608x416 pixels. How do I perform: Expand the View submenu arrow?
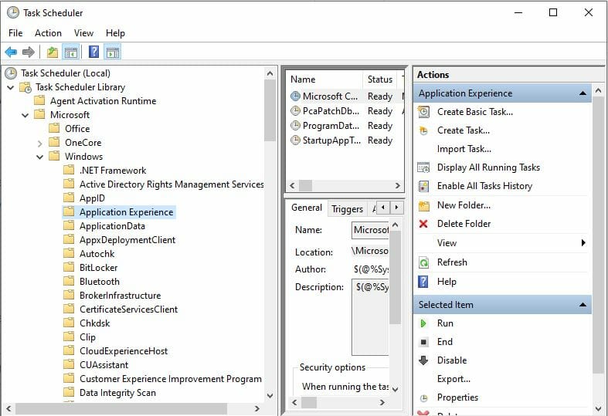pos(583,243)
